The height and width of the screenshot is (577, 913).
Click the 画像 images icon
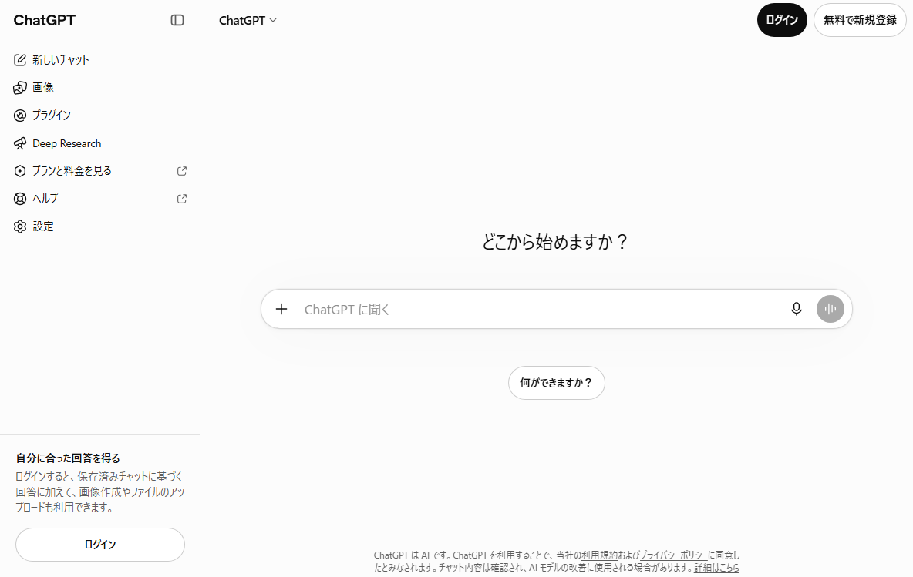pyautogui.click(x=20, y=88)
